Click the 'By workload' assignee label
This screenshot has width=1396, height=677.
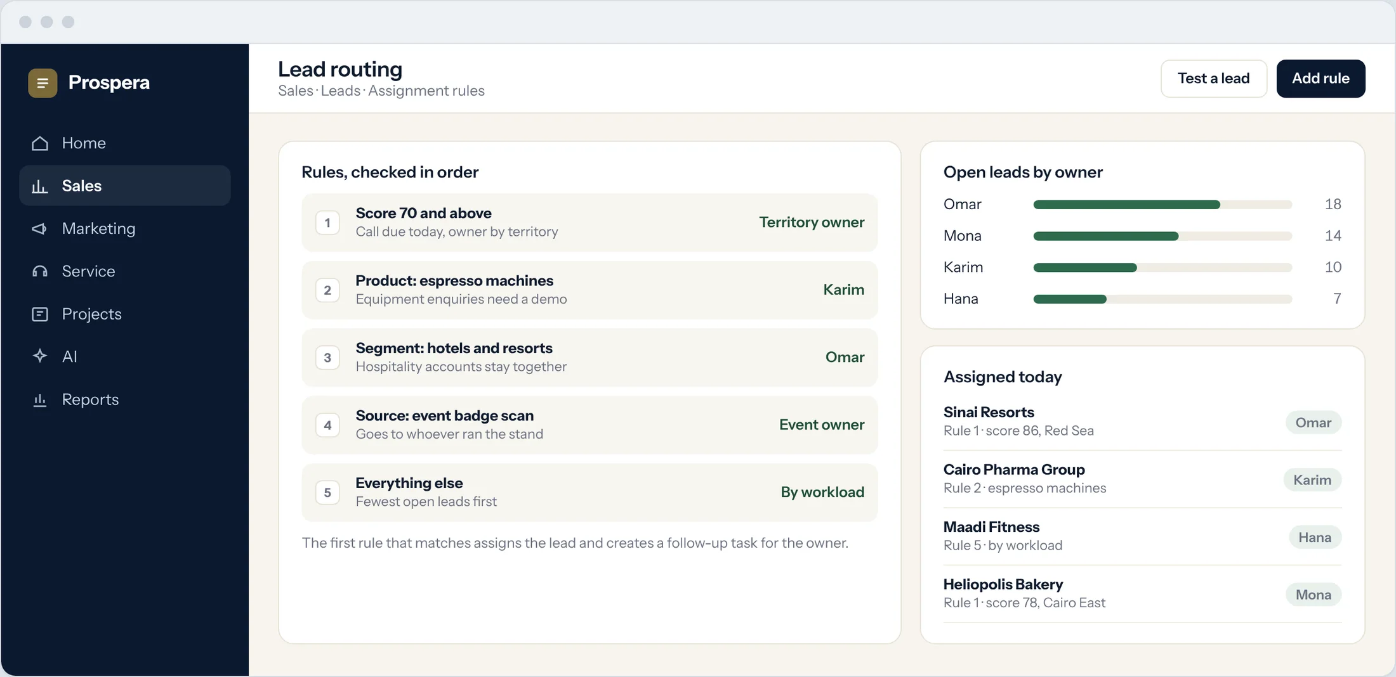[822, 493]
